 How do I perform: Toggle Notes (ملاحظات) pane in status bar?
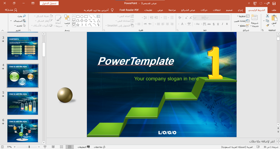coord(100,147)
